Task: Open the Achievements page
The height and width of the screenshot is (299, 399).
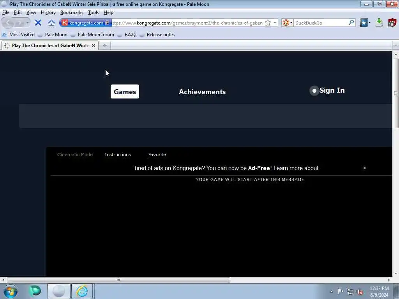Action: click(202, 92)
